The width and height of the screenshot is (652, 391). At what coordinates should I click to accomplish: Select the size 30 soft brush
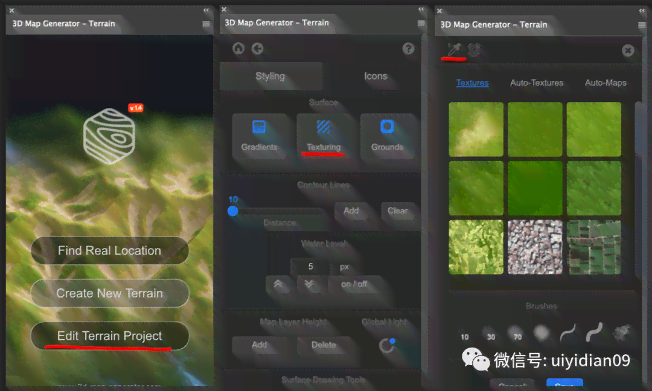490,334
